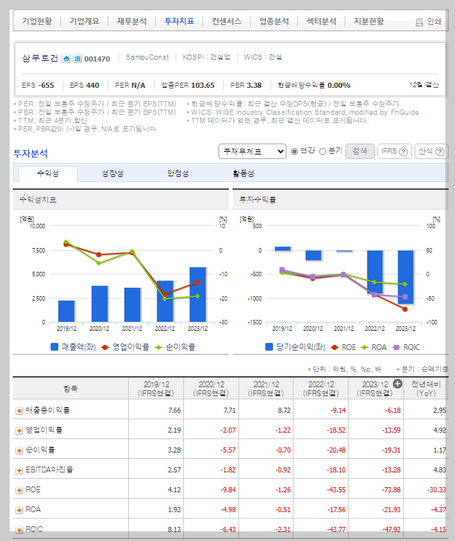Click the help icon in IFRS button
455x541 pixels.
[403, 152]
